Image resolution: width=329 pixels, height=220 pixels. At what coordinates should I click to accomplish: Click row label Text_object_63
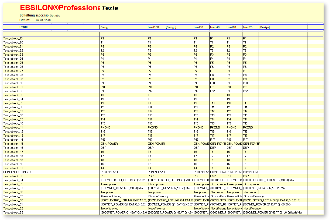(x=13, y=212)
